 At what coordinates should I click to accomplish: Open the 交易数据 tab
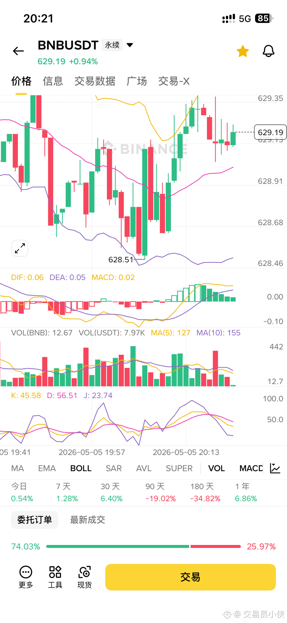(95, 81)
